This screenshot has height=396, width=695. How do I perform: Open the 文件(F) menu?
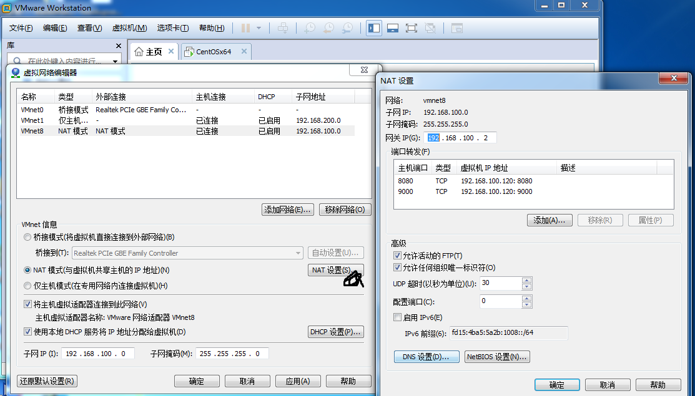tap(21, 28)
